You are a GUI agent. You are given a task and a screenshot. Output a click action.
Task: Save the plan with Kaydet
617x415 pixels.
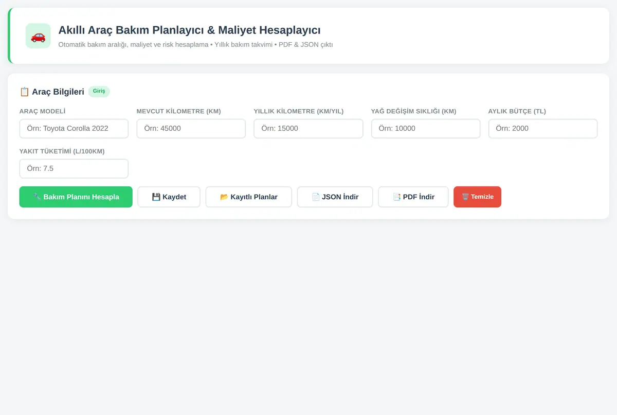(169, 197)
